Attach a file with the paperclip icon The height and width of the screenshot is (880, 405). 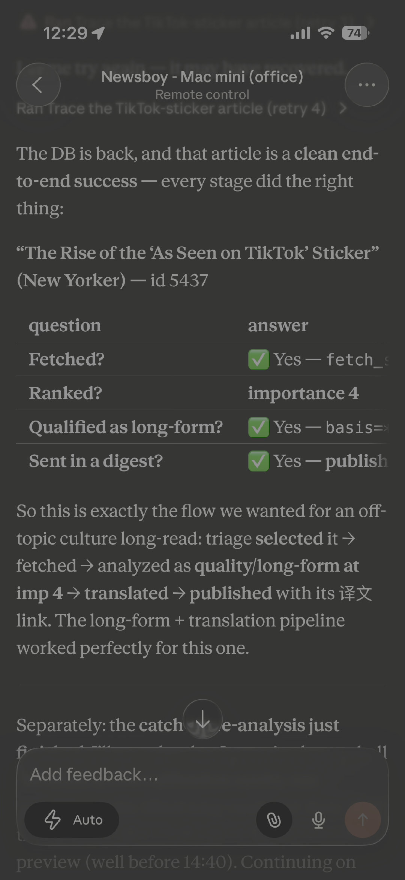click(274, 820)
